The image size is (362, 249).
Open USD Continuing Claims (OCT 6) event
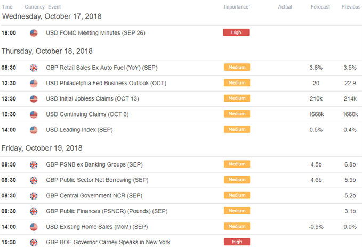pyautogui.click(x=87, y=114)
